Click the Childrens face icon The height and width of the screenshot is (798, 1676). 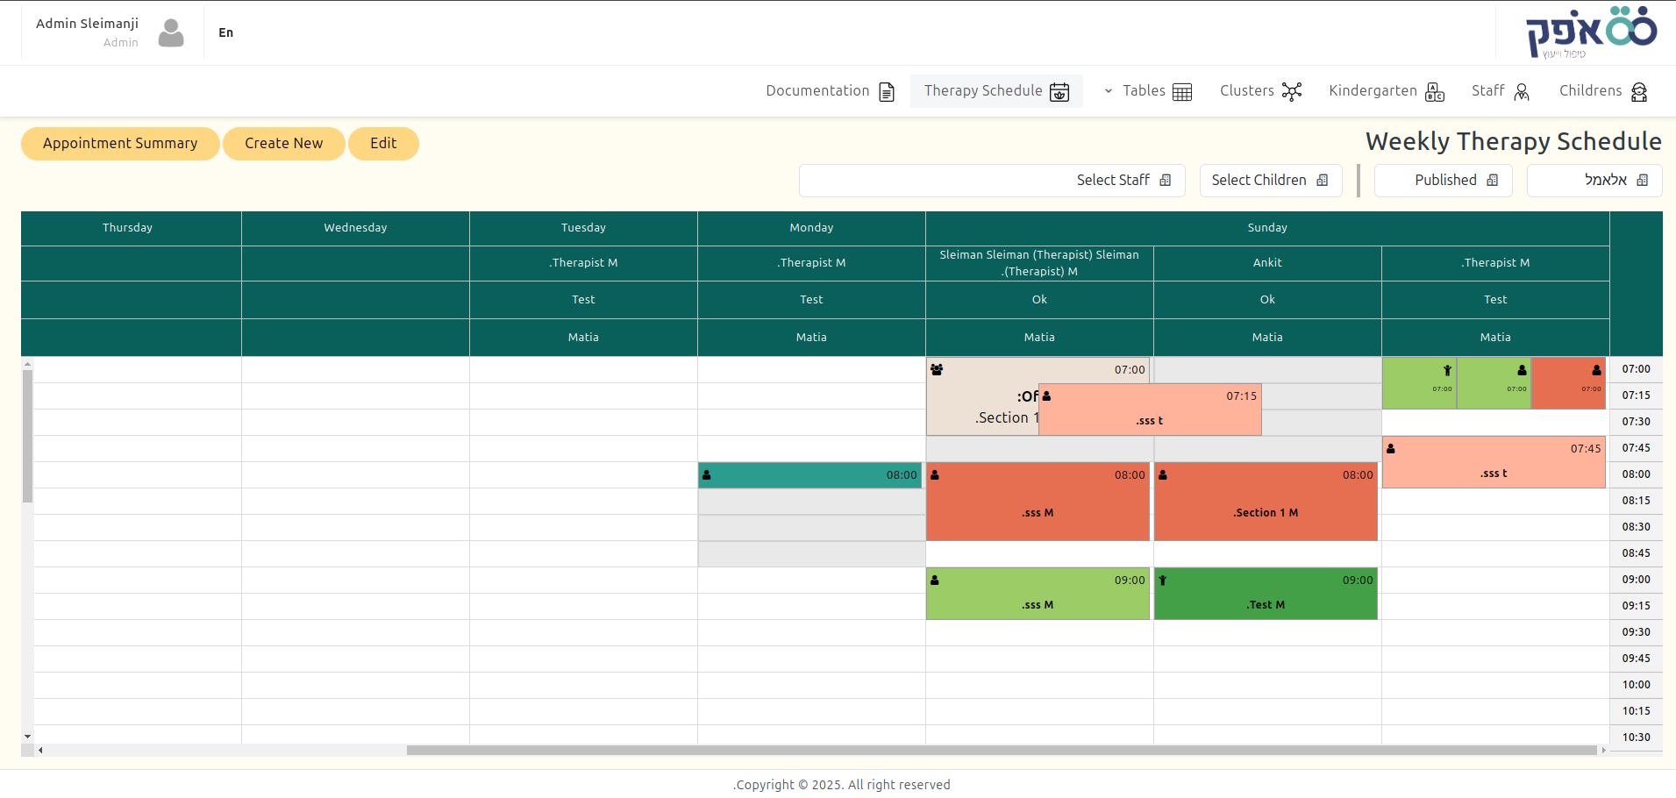click(1639, 91)
